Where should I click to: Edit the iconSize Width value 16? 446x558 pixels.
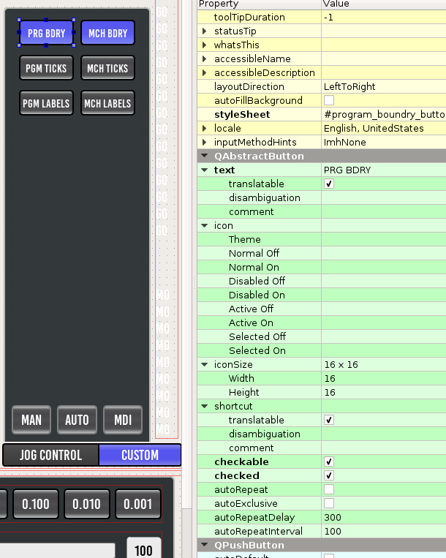pyautogui.click(x=384, y=378)
